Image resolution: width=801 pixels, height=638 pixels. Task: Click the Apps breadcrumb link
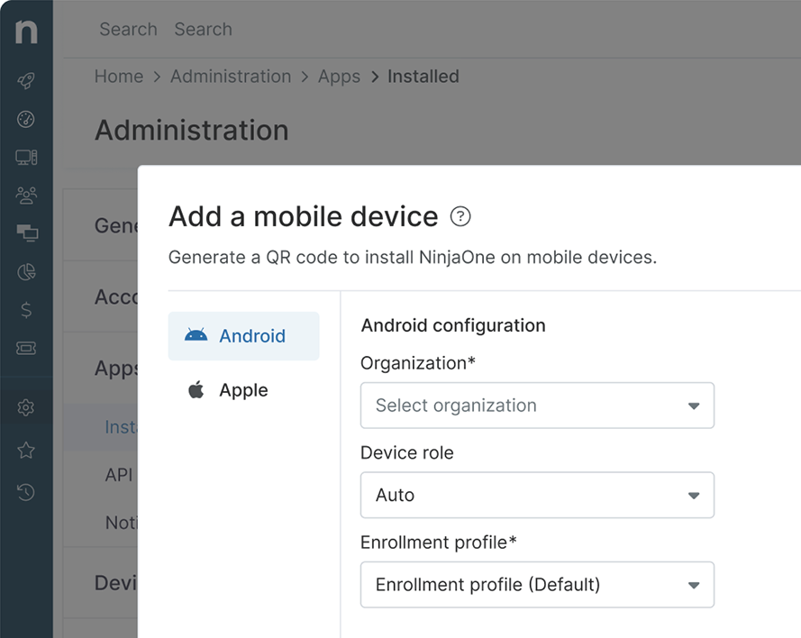click(x=339, y=77)
